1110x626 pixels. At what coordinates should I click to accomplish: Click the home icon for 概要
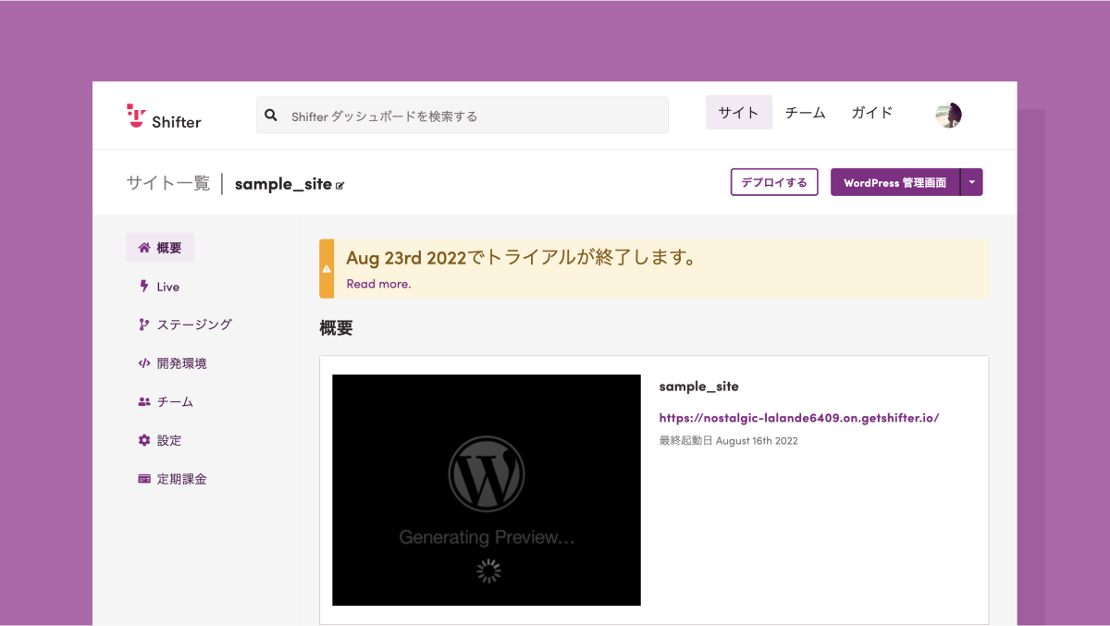(144, 248)
